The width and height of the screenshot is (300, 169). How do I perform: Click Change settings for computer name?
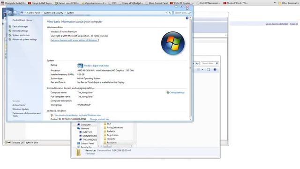(x=177, y=92)
